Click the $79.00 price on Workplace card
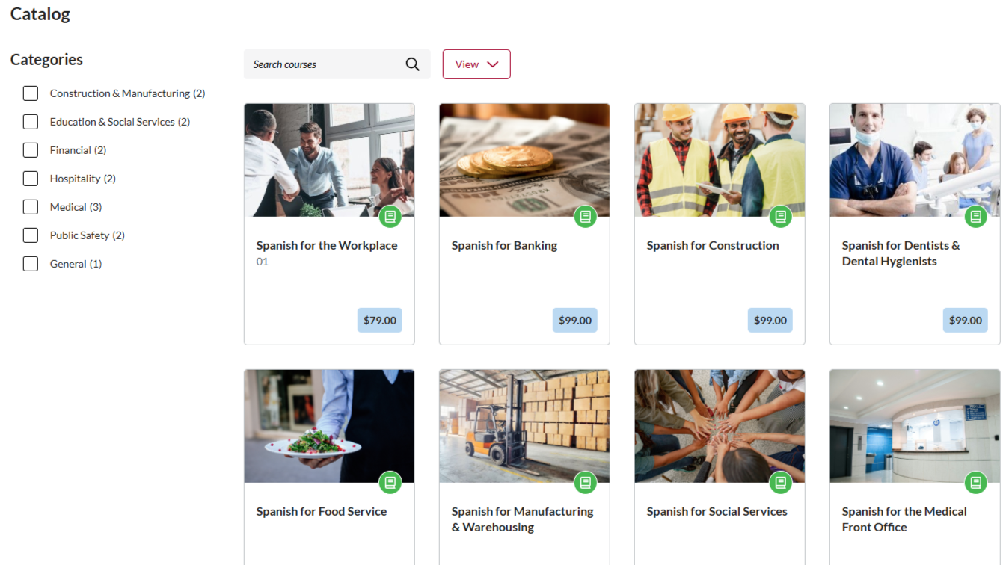The image size is (1006, 565). 380,320
